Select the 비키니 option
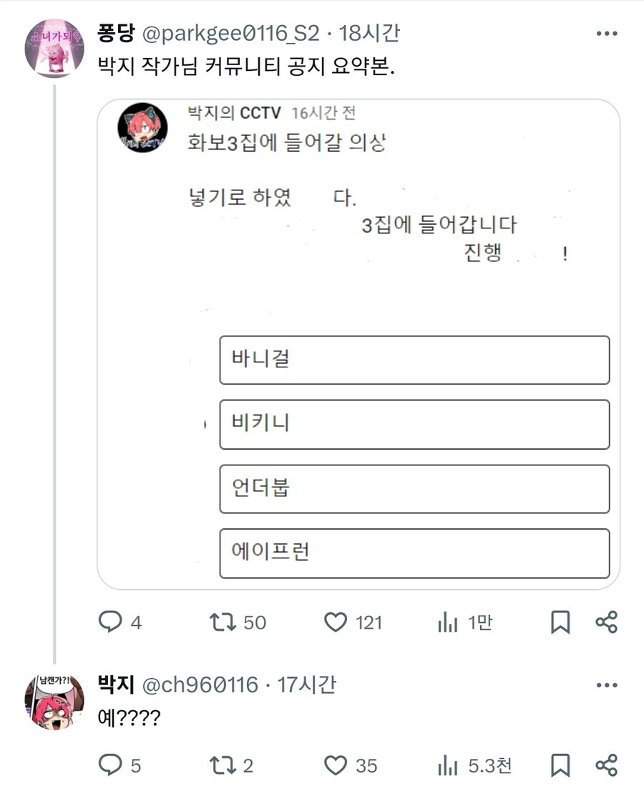644x789 pixels. (415, 425)
